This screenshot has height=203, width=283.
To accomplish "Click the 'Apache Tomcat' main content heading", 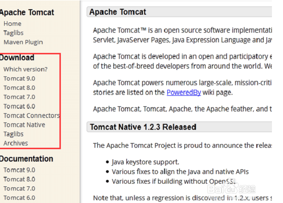I will pos(118,12).
